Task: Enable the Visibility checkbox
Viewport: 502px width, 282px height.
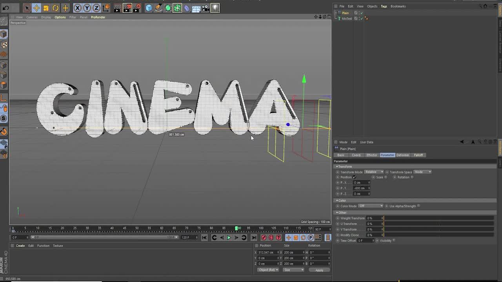Action: 394,240
